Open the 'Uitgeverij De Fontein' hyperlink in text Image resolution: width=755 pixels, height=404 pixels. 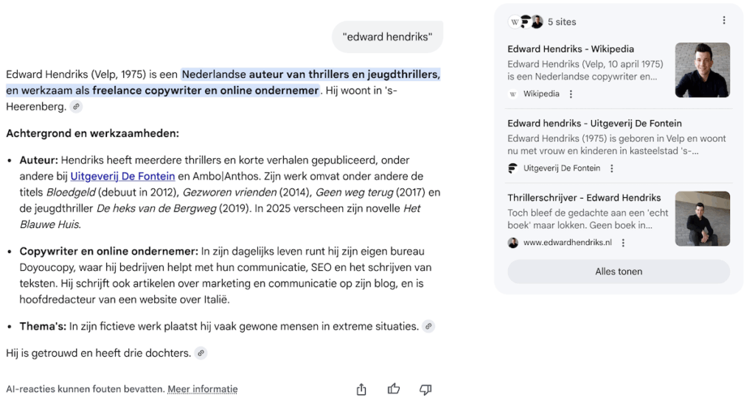[x=122, y=176]
